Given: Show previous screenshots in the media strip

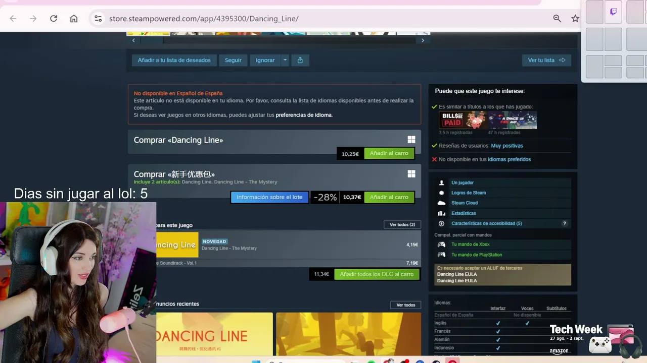Looking at the screenshot, I should point(133,40).
